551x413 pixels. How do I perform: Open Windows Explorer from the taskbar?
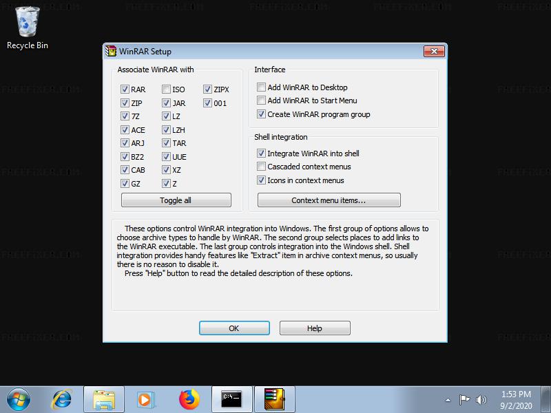(104, 399)
